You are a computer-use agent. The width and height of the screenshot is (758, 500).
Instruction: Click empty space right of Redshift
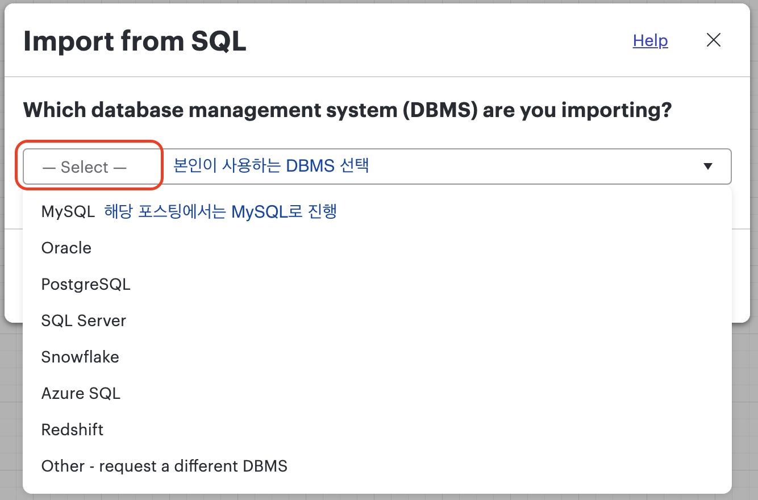point(418,430)
